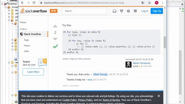The image size is (185, 104).
Task: Click the address bar padlock icon
Action: click(41, 3)
